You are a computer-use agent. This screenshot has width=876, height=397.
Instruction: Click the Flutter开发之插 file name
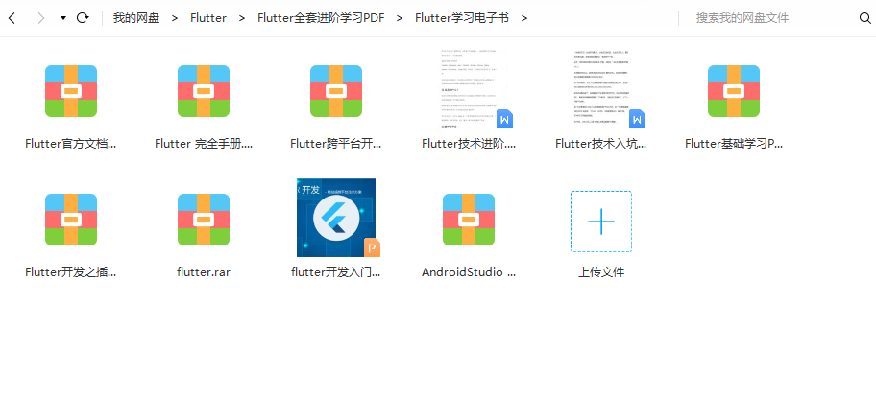point(71,272)
